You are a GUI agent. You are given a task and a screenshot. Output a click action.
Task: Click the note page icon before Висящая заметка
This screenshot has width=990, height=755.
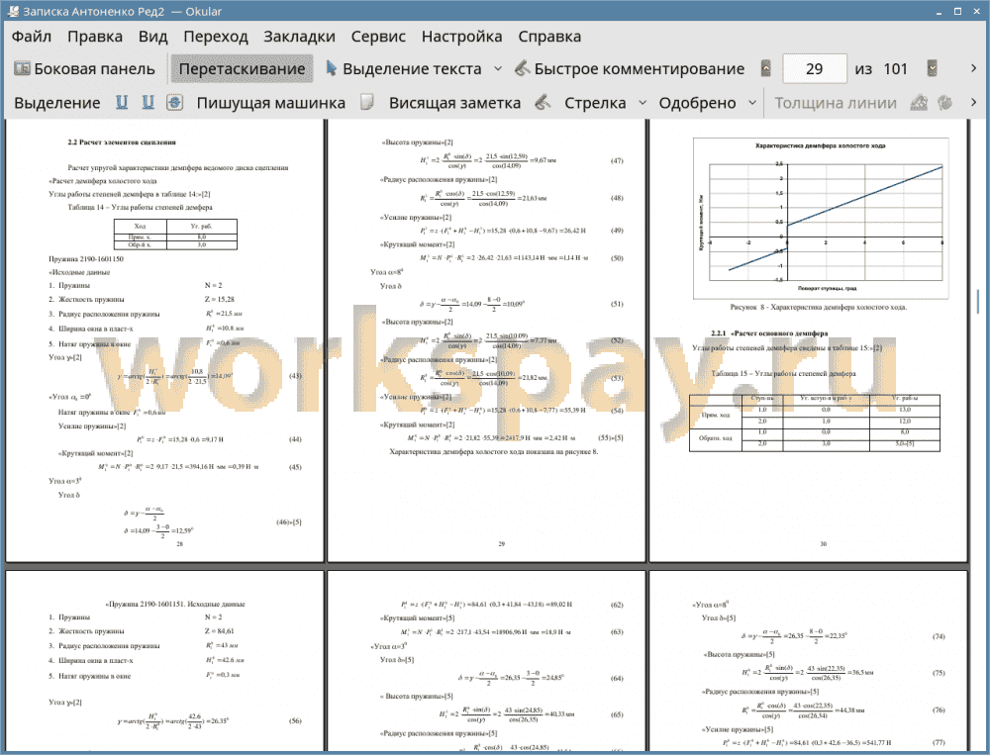[367, 102]
